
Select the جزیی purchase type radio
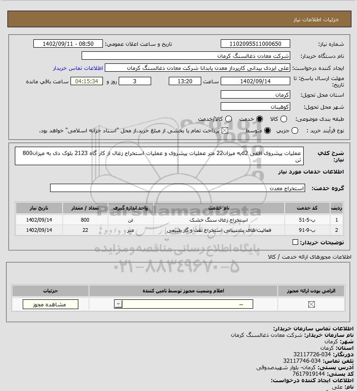click(x=295, y=130)
